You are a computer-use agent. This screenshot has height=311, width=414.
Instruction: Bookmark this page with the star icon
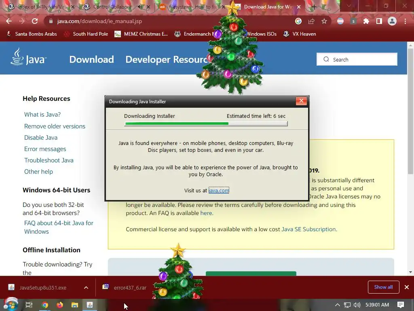click(x=324, y=21)
